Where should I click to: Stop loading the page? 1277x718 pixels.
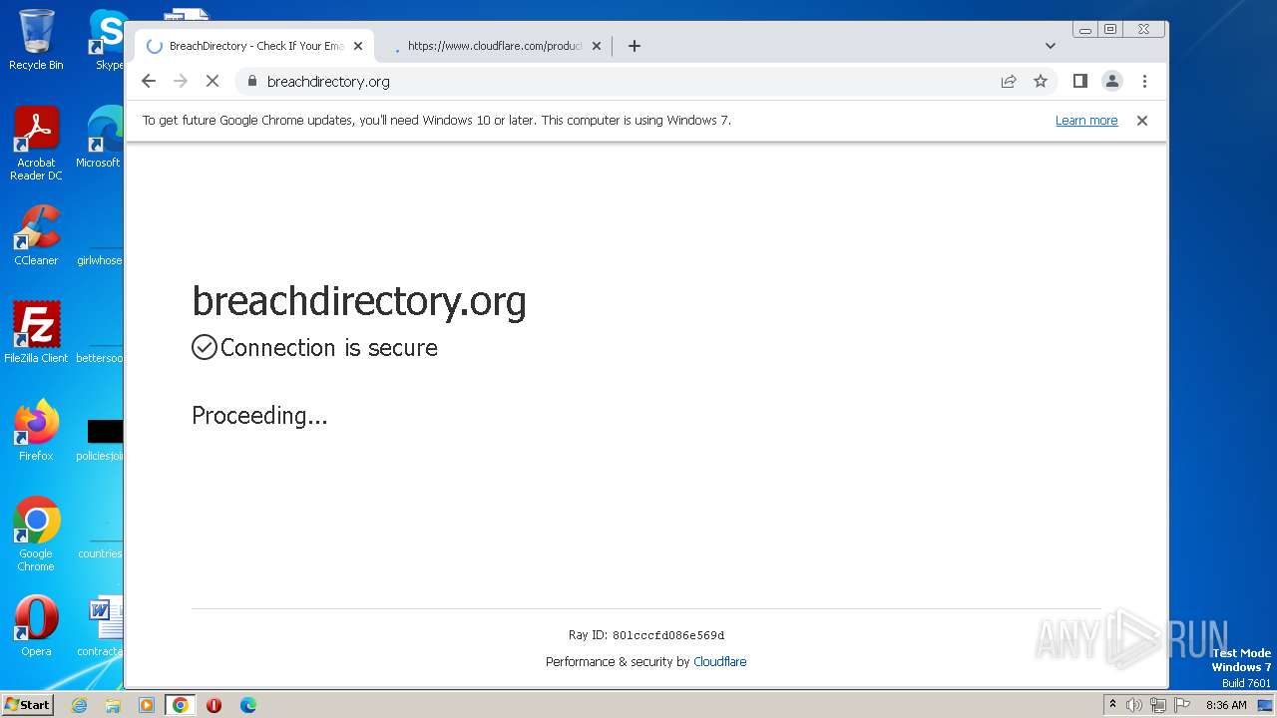pyautogui.click(x=213, y=82)
